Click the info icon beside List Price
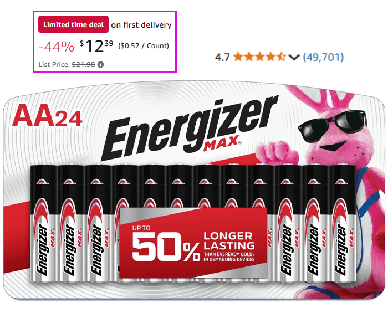 click(x=100, y=65)
